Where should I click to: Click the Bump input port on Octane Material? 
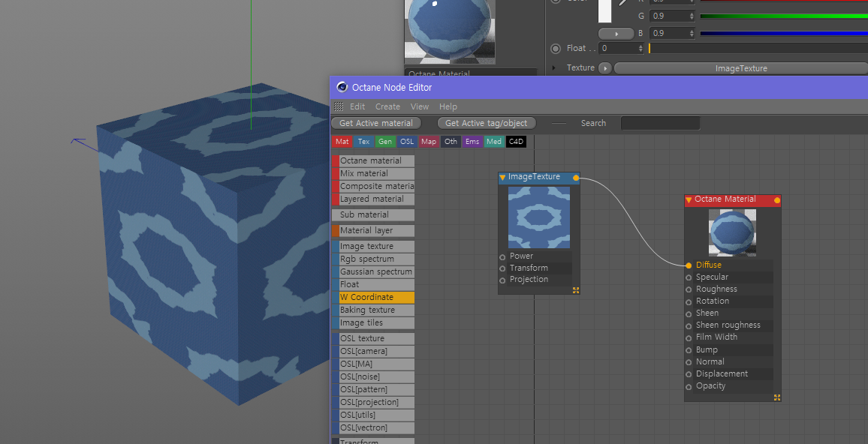click(689, 350)
